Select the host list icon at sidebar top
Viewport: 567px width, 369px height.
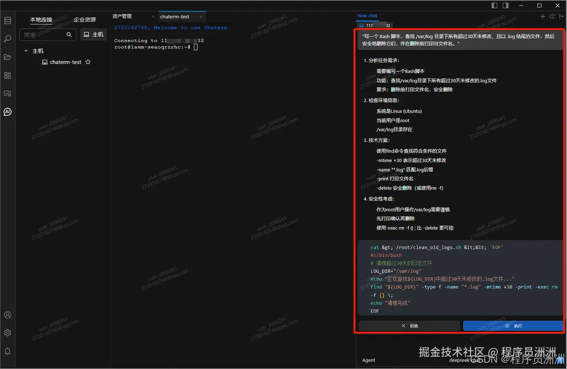pyautogui.click(x=7, y=20)
